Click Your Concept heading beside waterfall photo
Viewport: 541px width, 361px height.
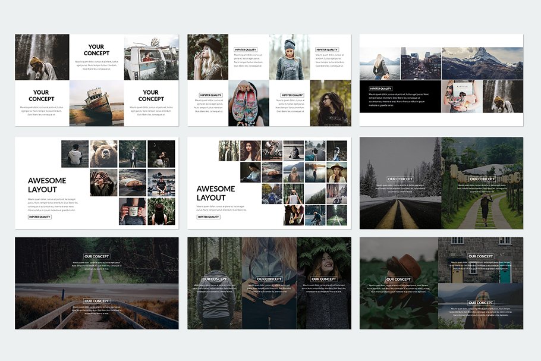pos(96,50)
